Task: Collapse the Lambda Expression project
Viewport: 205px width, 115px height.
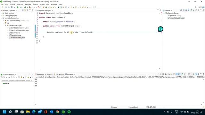Action: pos(1,18)
